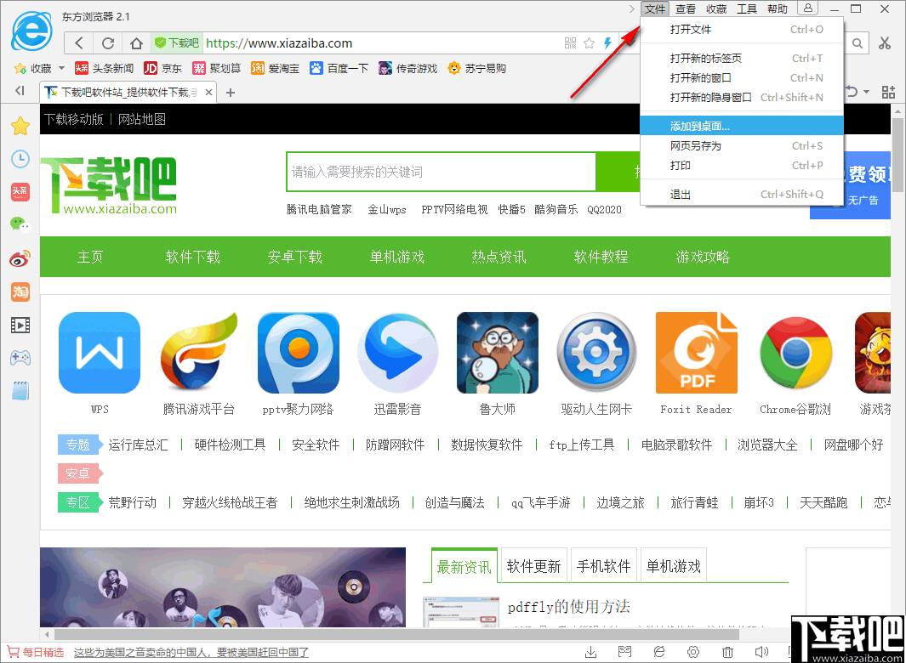The height and width of the screenshot is (663, 906).
Task: Open the video player sidebar icon
Action: pos(20,324)
